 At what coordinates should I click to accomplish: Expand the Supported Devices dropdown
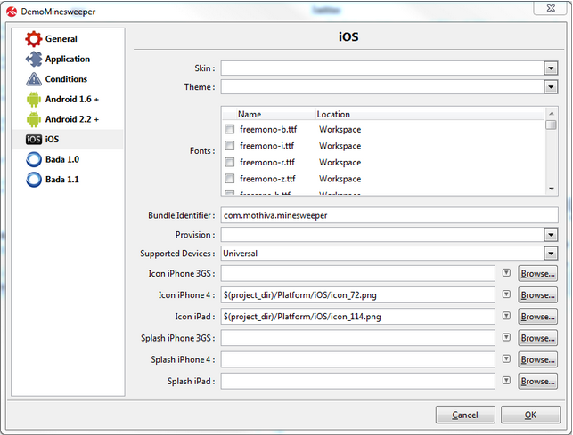point(551,254)
